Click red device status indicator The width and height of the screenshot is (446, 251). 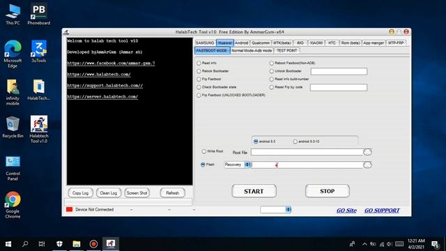click(x=69, y=209)
